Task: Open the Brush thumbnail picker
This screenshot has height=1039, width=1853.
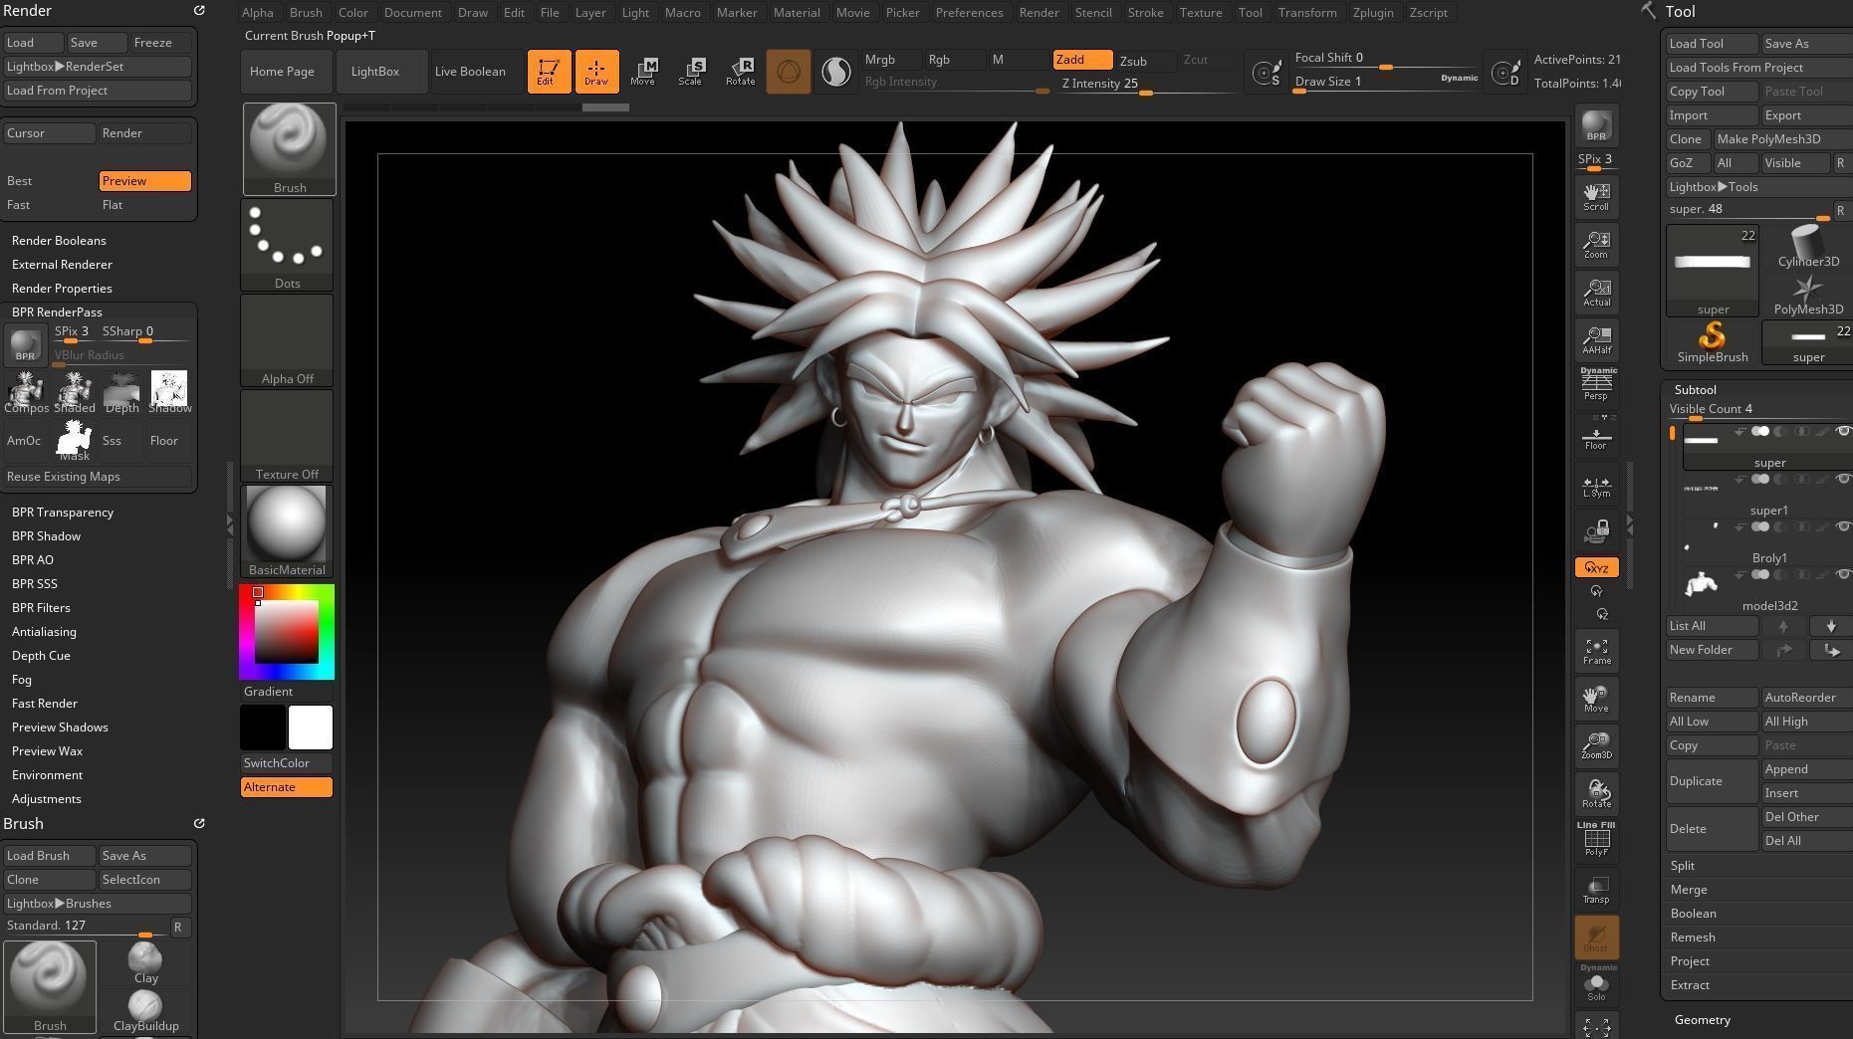Action: pos(290,149)
